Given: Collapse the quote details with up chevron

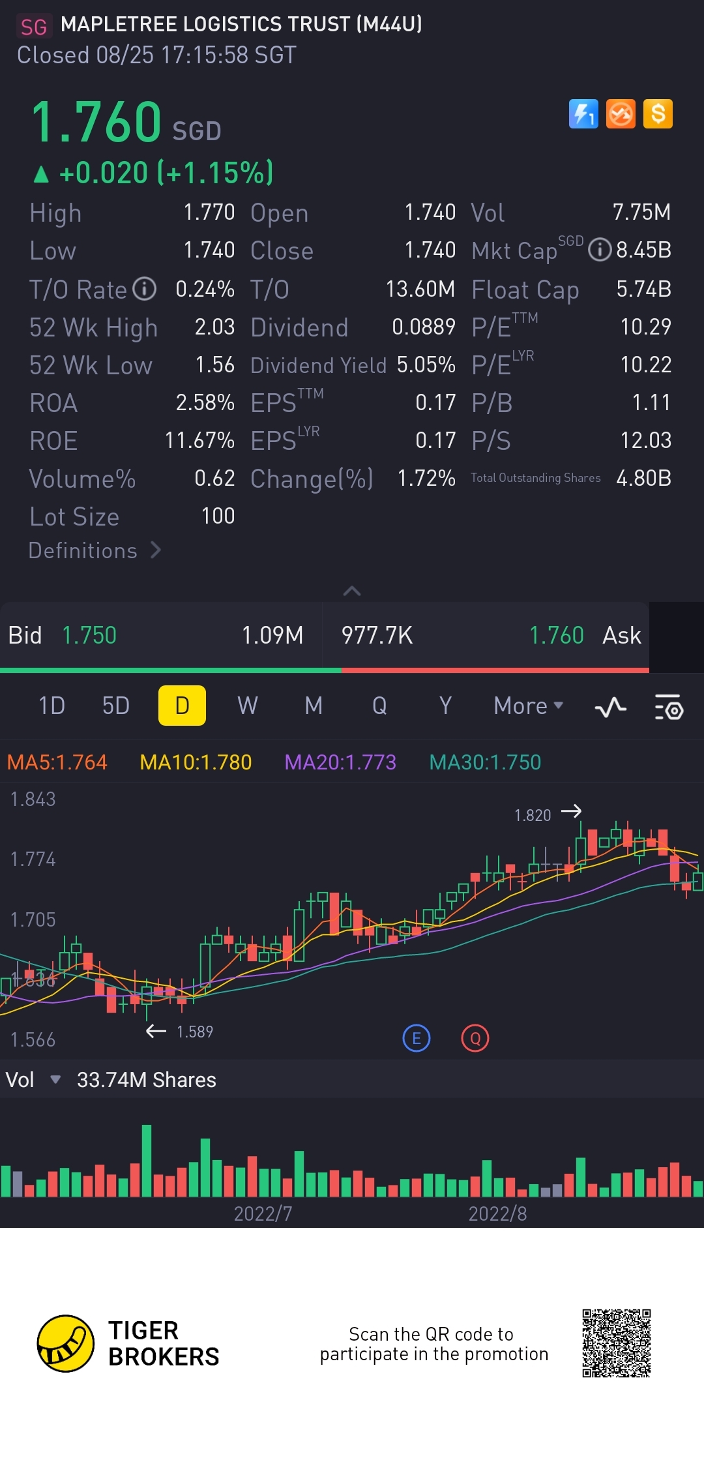Looking at the screenshot, I should click(352, 591).
